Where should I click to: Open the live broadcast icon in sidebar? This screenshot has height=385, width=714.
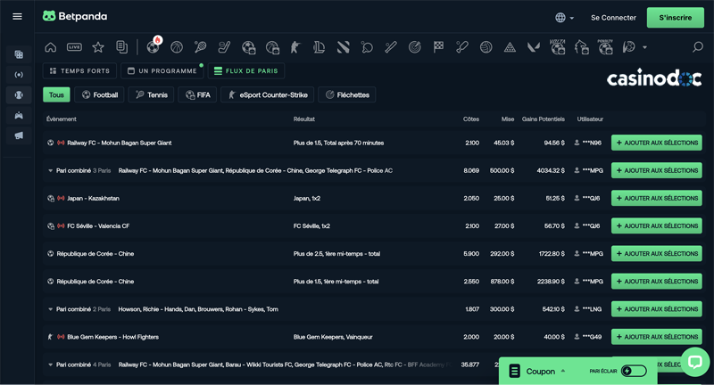click(x=19, y=75)
